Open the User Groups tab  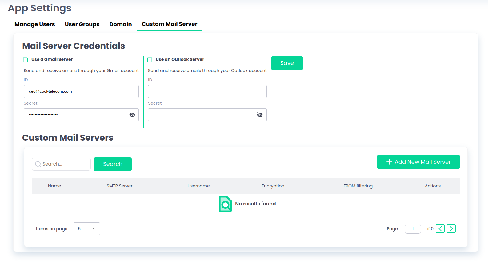point(82,24)
